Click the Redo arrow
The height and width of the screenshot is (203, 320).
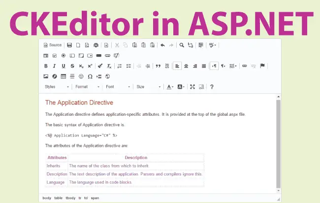tap(171, 45)
